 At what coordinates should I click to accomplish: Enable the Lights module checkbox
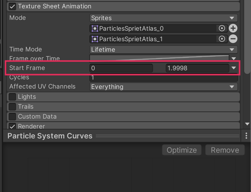tap(12, 97)
